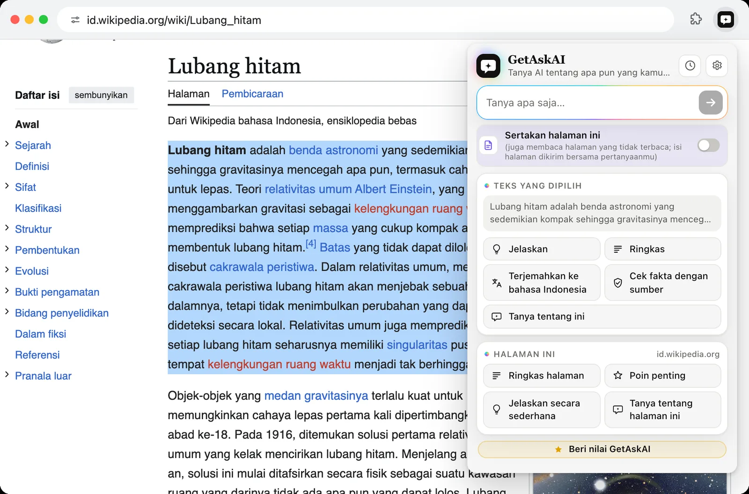The image size is (749, 494).
Task: Expand the Pembentukan section chevron
Action: click(7, 249)
